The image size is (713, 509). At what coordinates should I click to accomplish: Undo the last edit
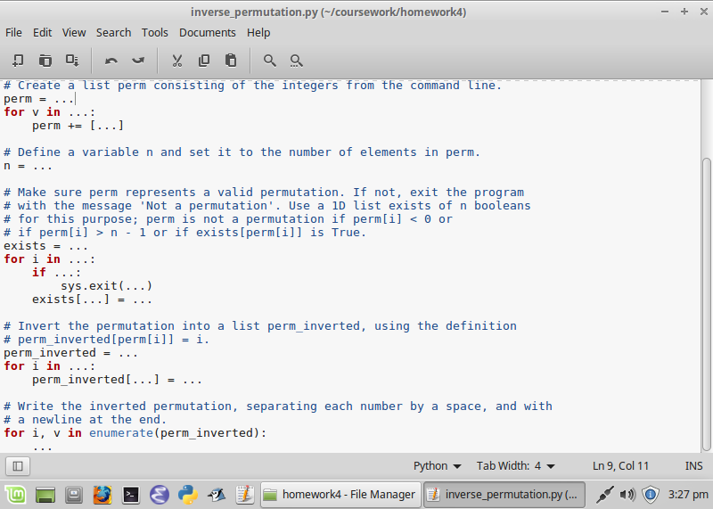[x=111, y=61]
